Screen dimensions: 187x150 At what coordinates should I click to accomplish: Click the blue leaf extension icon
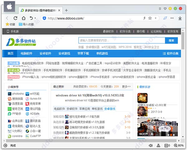pos(165,18)
